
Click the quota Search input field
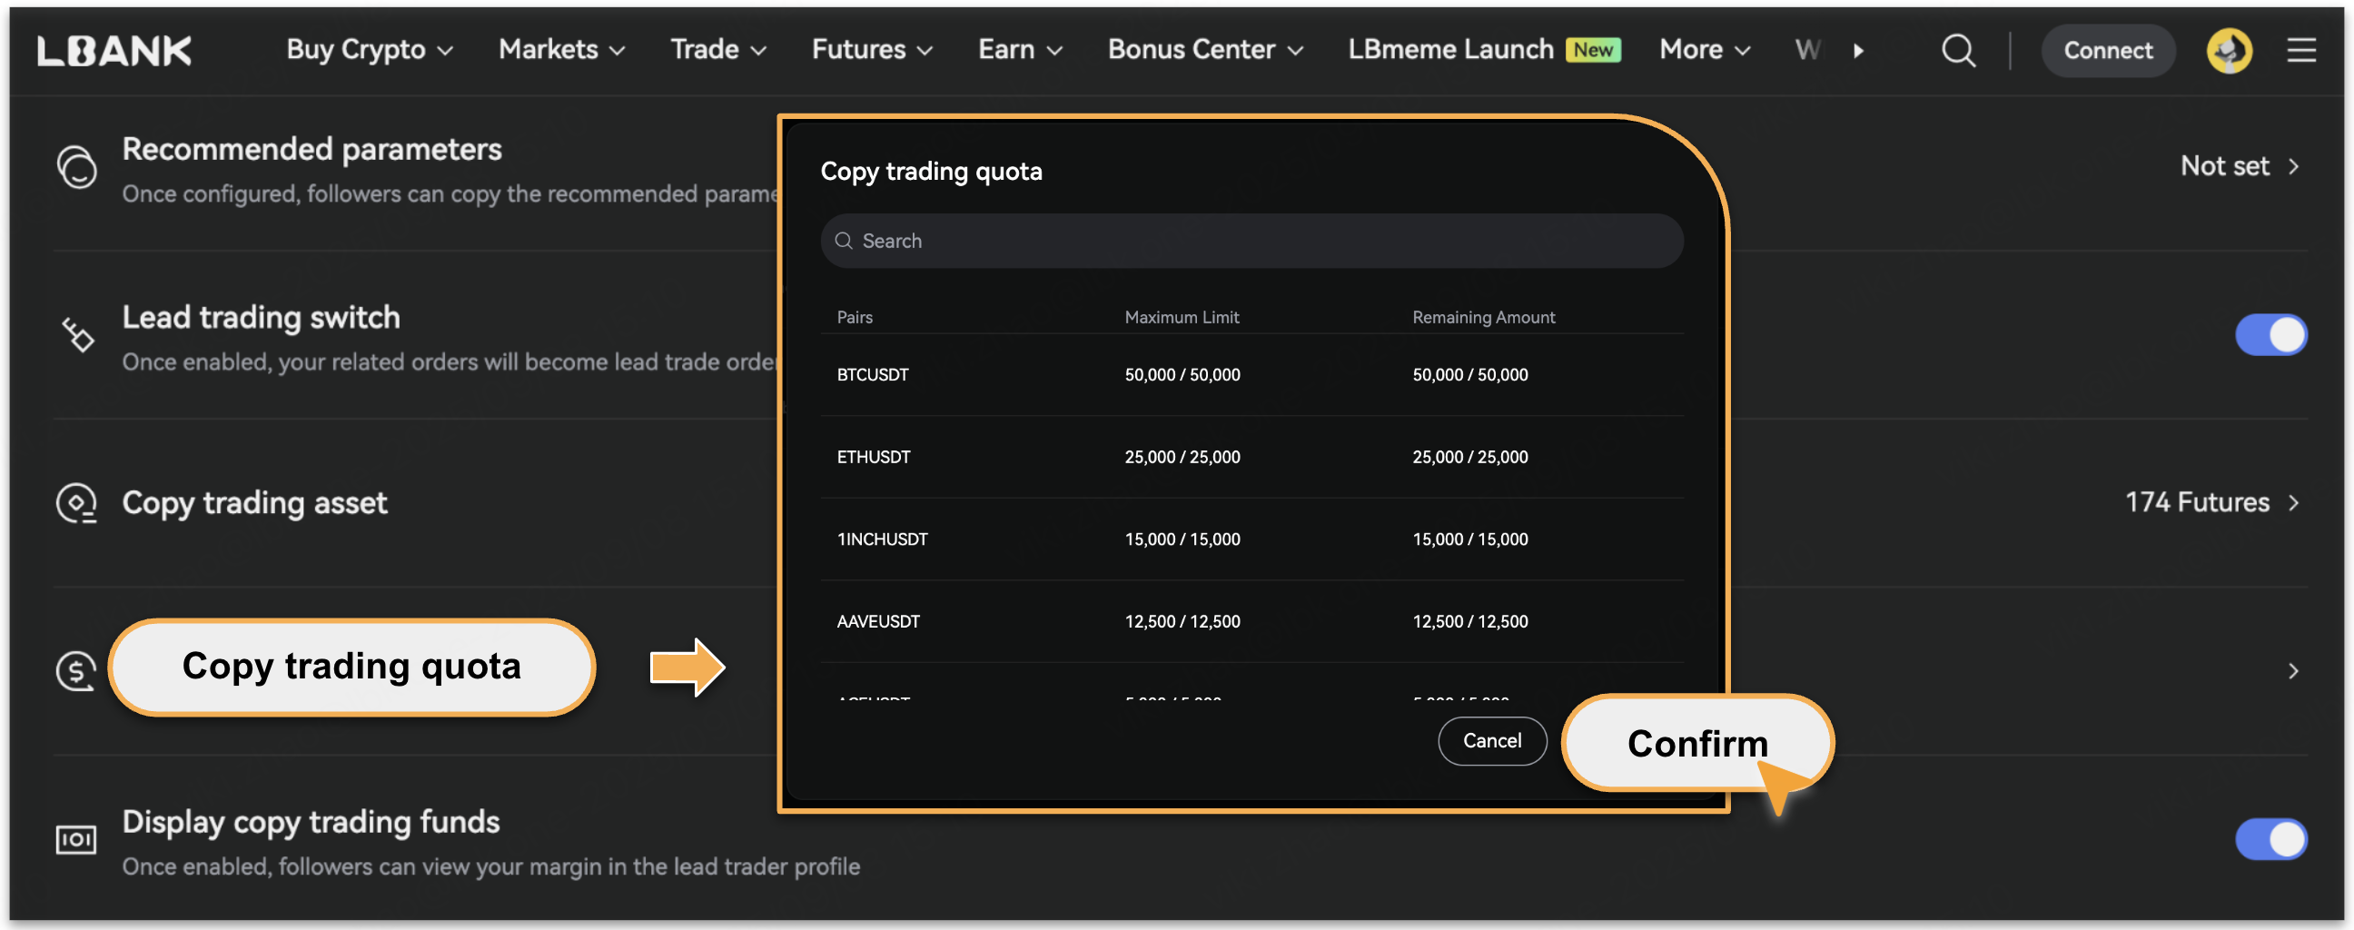[1252, 242]
